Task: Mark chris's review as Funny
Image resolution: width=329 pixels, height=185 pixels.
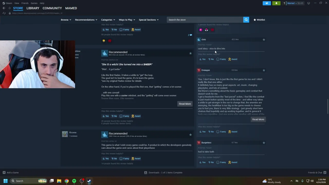Action: [x=221, y=59]
